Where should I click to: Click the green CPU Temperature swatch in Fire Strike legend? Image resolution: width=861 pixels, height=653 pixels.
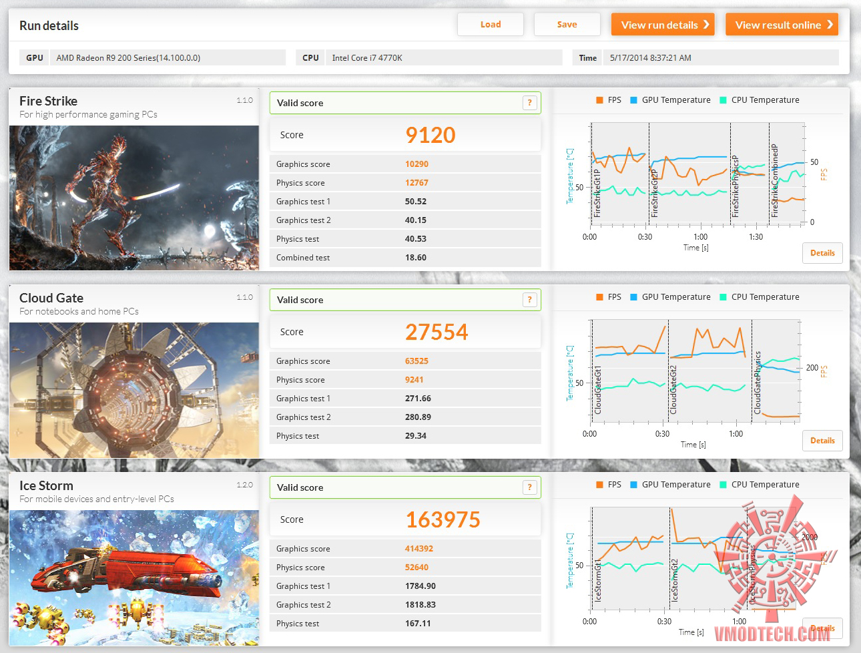click(723, 100)
